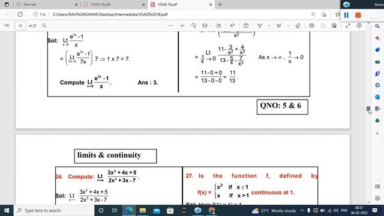Show hidden system tray icons

pyautogui.click(x=302, y=211)
